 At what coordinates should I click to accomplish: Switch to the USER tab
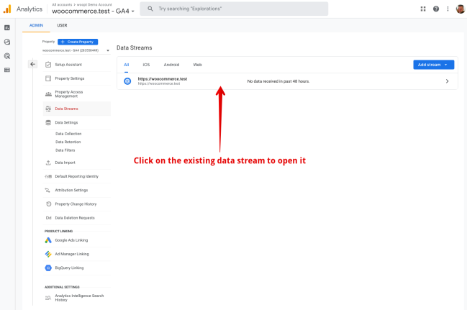pyautogui.click(x=63, y=25)
